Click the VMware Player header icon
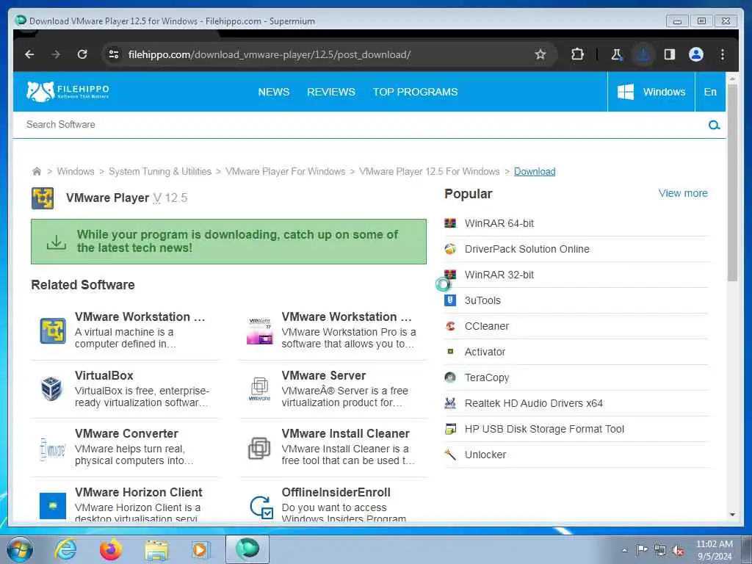The width and height of the screenshot is (752, 564). click(43, 198)
